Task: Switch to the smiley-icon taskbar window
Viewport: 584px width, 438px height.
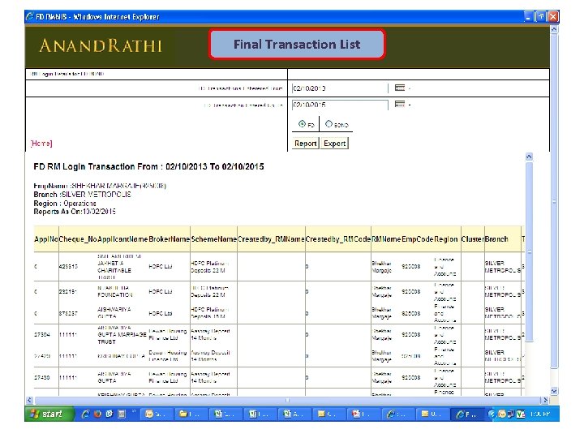Action: (x=155, y=414)
